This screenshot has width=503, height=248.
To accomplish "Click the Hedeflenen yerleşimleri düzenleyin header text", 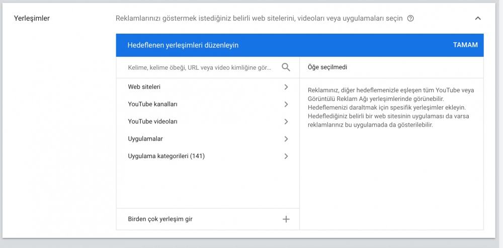I will [x=183, y=45].
